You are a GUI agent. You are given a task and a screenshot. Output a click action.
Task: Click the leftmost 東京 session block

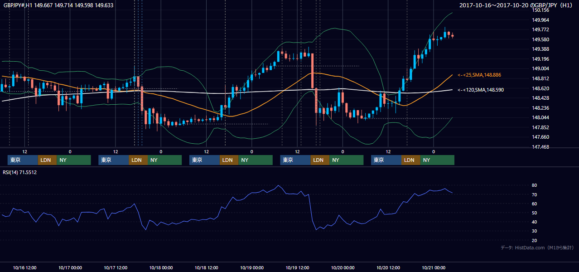click(x=23, y=160)
